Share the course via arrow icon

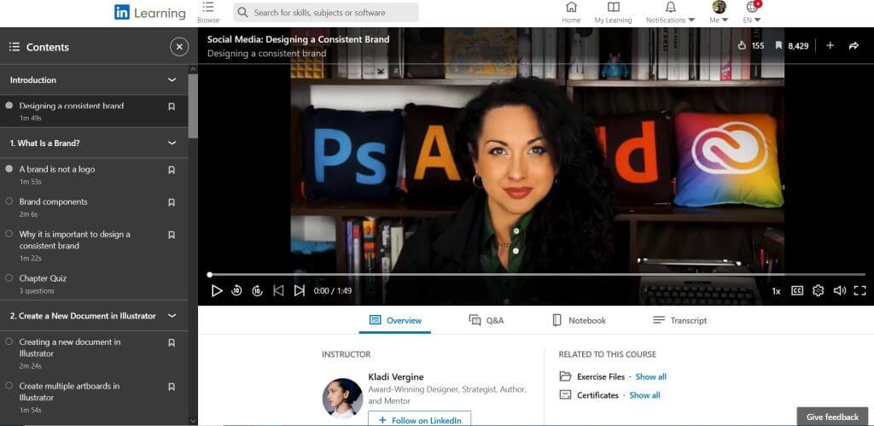coord(854,46)
